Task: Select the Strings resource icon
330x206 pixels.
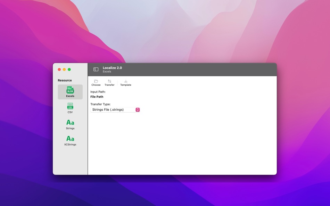Action: [70, 122]
